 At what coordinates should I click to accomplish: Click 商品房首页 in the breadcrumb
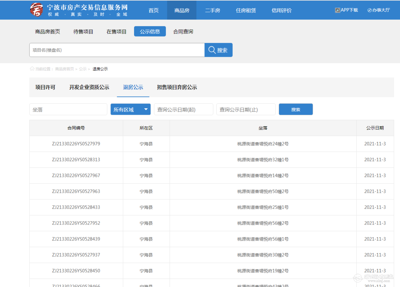tap(64, 69)
